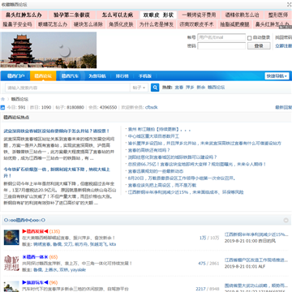Open the 隆鼻子安全吗 ad link
Image resolution: width=292 pixels, height=292 pixels.
coord(17,24)
